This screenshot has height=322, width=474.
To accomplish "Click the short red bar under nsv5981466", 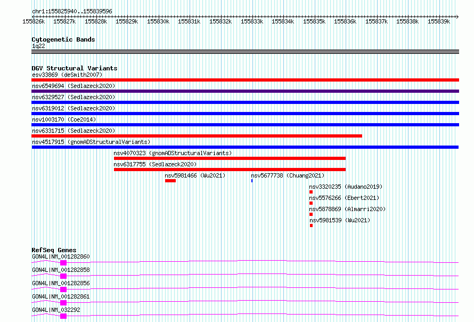I will pyautogui.click(x=170, y=181).
